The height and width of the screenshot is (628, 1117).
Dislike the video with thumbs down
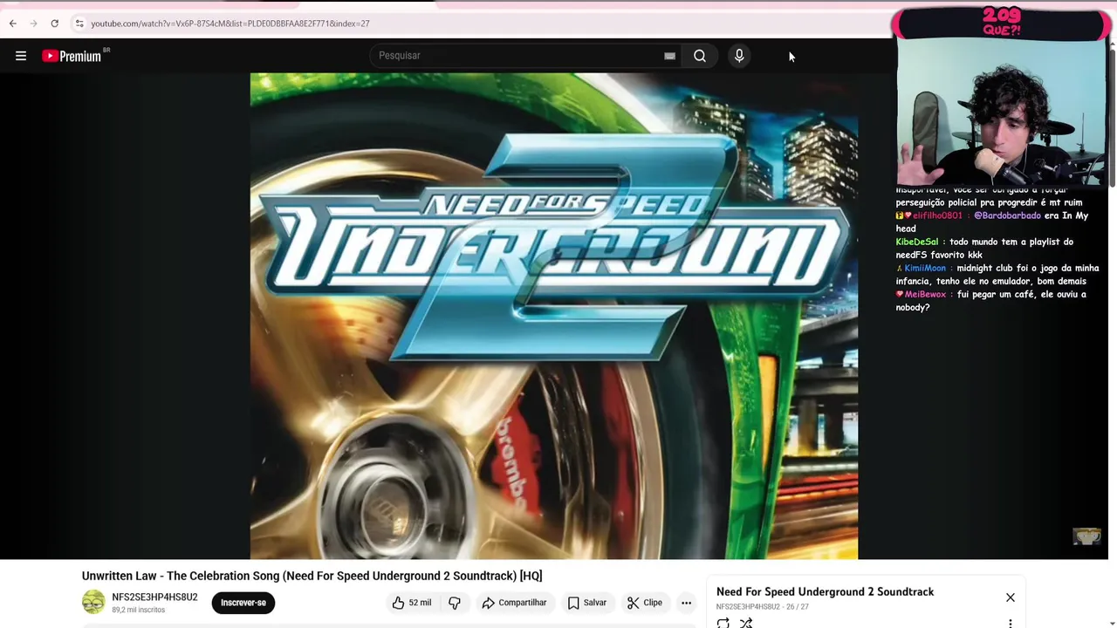[x=455, y=603]
